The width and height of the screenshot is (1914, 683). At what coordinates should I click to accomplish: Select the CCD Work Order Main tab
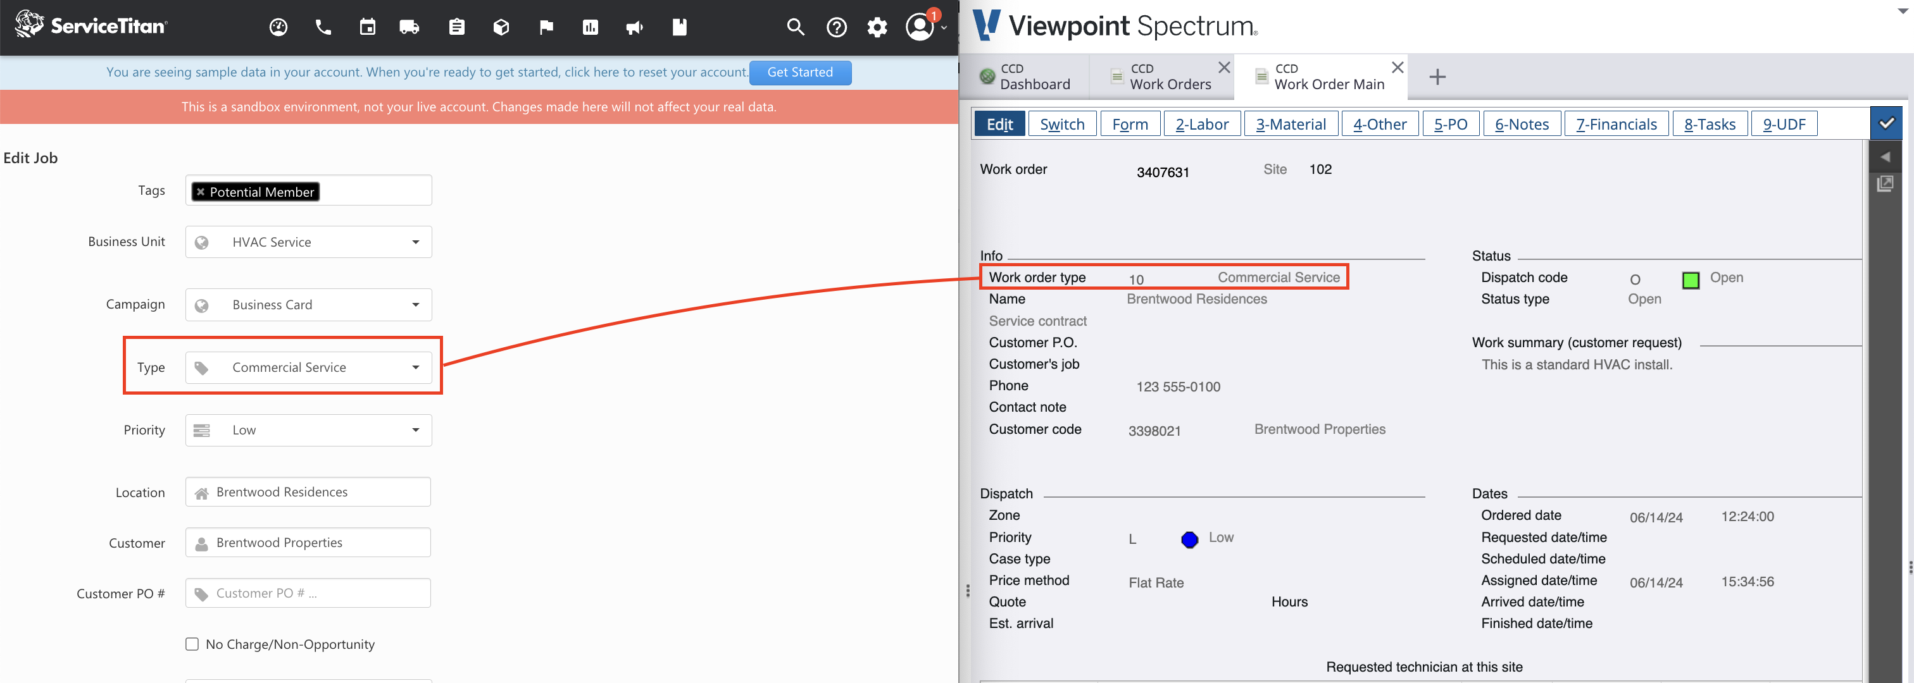[x=1320, y=77]
